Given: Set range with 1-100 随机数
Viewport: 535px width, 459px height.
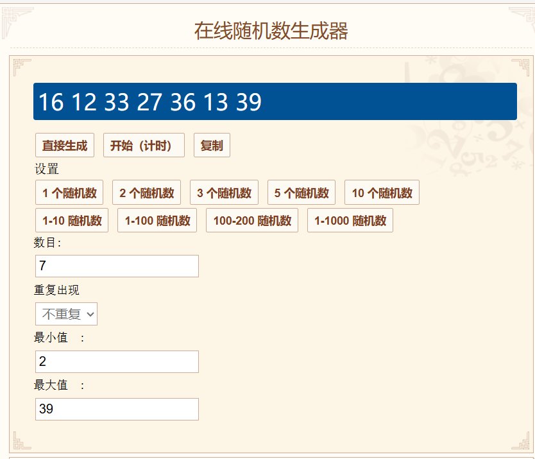Looking at the screenshot, I should pyautogui.click(x=157, y=221).
